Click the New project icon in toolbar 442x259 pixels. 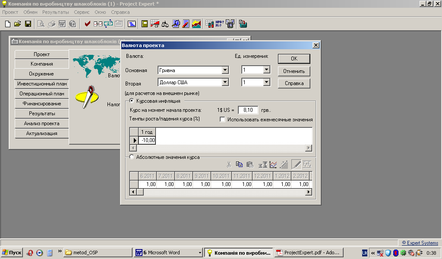[8, 24]
